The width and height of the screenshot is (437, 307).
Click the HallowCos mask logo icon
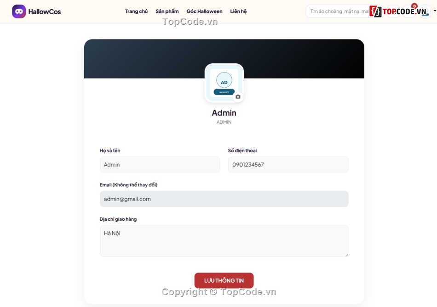[x=19, y=11]
